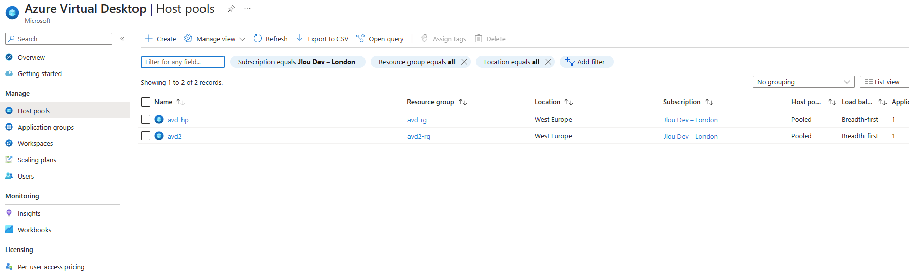Image resolution: width=909 pixels, height=276 pixels.
Task: Collapse the sidebar with double chevron
Action: click(122, 39)
